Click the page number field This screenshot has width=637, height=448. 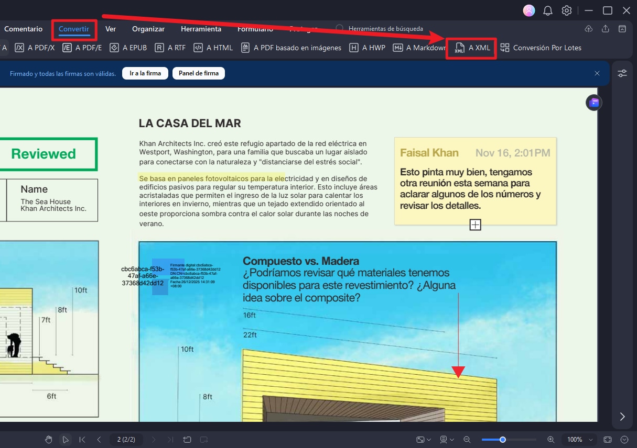pyautogui.click(x=126, y=440)
